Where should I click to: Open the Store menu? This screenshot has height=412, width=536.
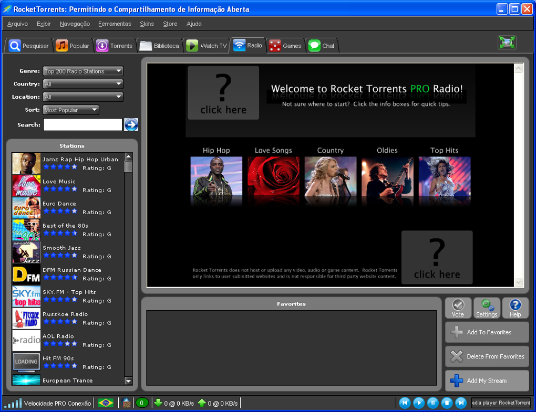coord(170,24)
